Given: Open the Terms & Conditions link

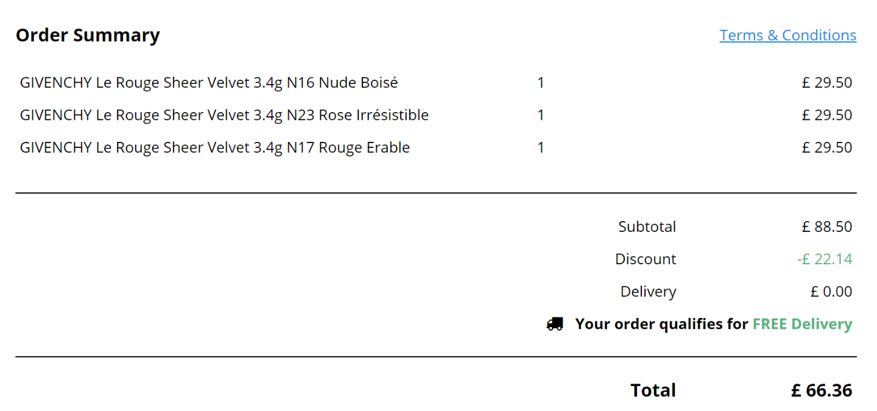Looking at the screenshot, I should point(787,35).
